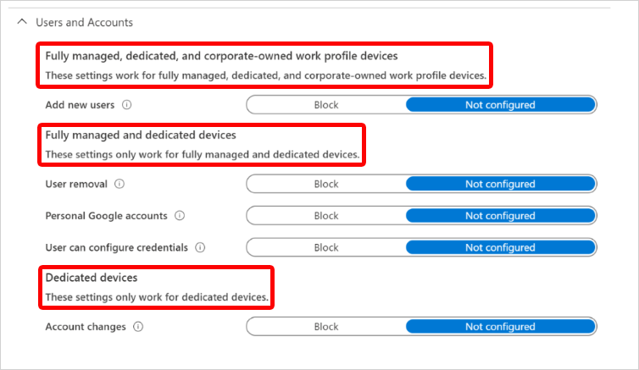Select Not configured for User removal

click(500, 184)
